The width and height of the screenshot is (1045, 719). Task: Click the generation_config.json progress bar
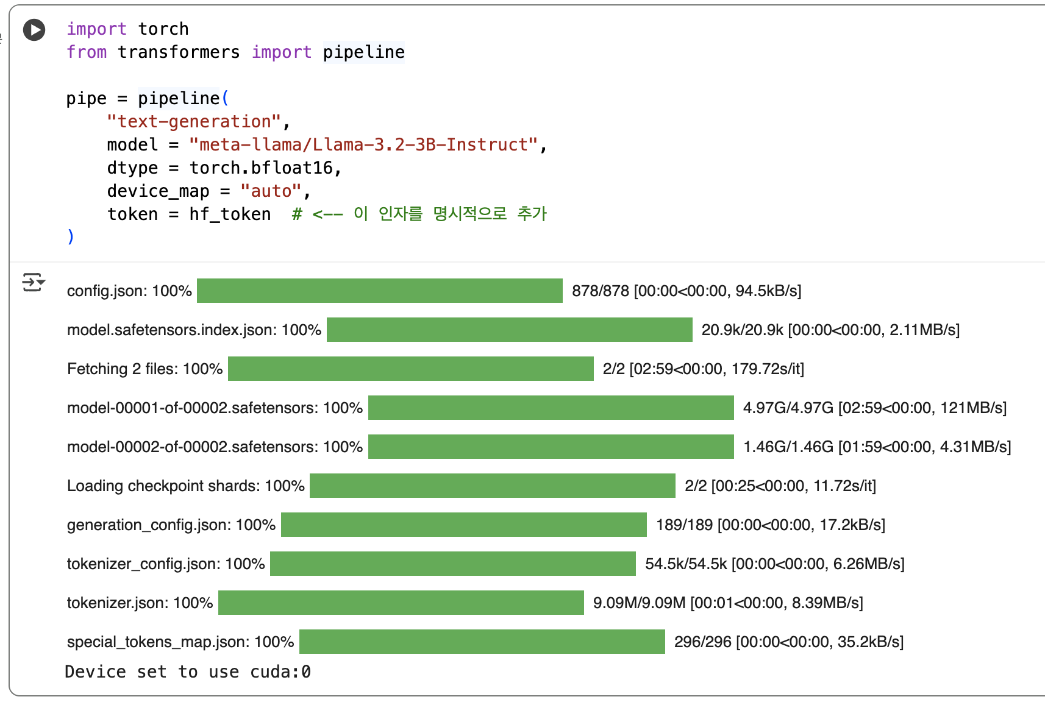coord(463,525)
